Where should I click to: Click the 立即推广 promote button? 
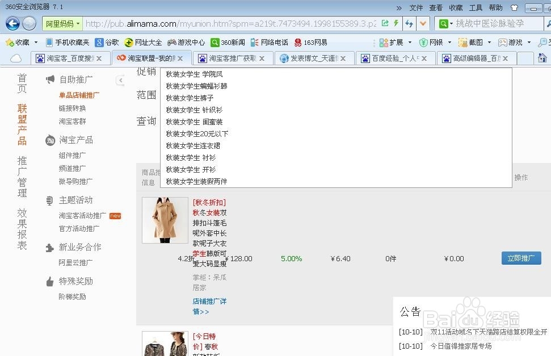(520, 258)
